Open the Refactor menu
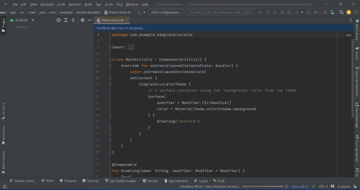The image size is (360, 190). [75, 4]
